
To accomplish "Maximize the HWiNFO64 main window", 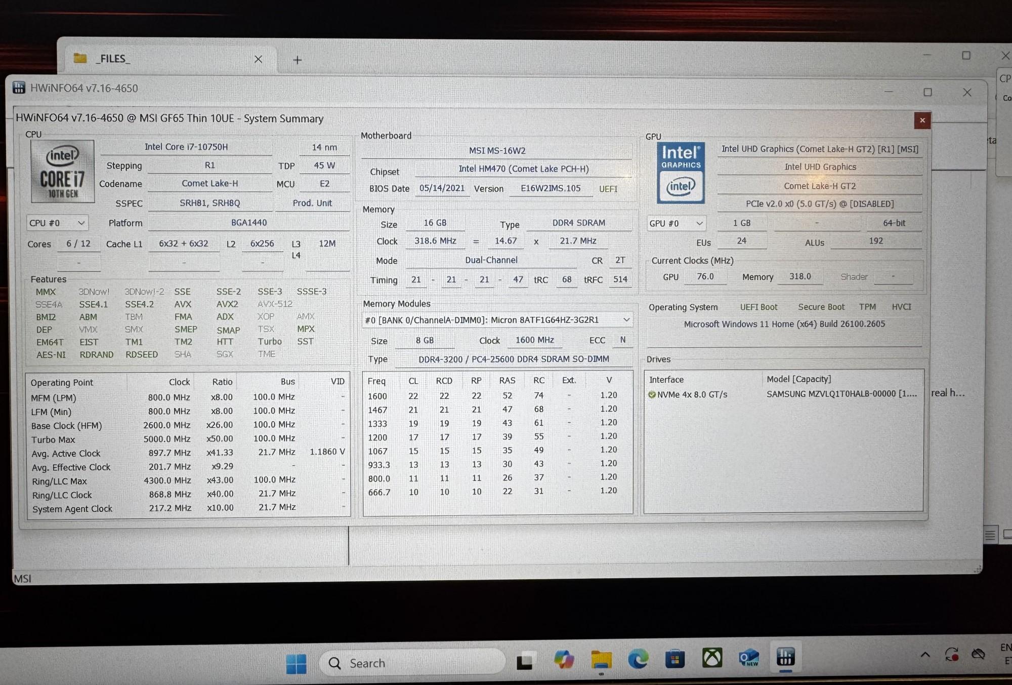I will (927, 92).
